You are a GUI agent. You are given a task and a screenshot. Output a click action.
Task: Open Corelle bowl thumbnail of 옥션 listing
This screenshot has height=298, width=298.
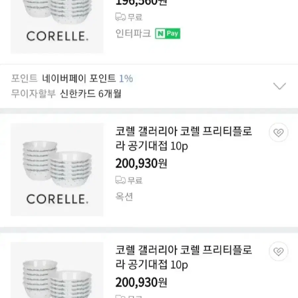pos(57,169)
